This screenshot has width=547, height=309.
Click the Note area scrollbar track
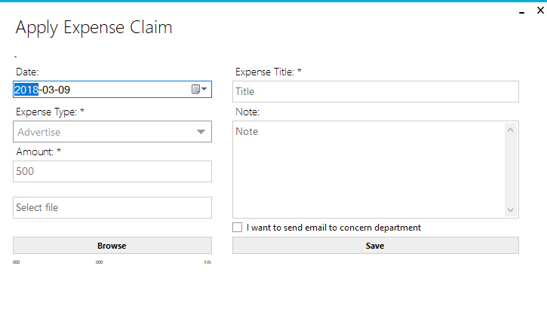(x=511, y=170)
